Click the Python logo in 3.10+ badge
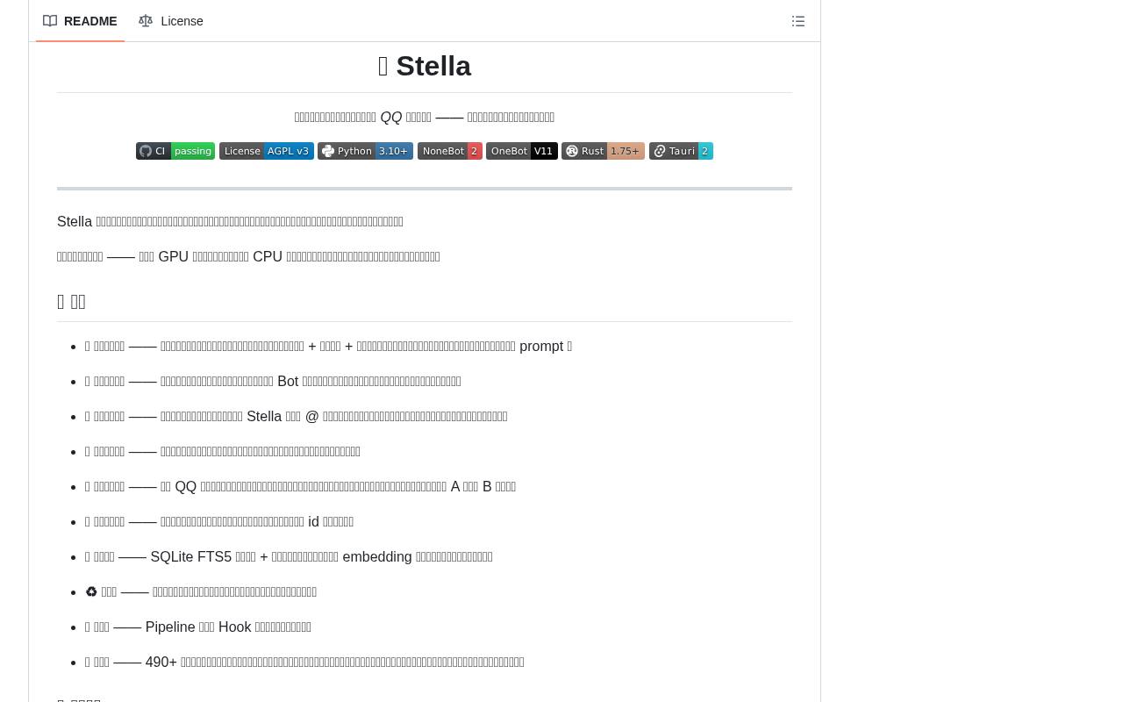The height and width of the screenshot is (702, 1123). [x=328, y=151]
